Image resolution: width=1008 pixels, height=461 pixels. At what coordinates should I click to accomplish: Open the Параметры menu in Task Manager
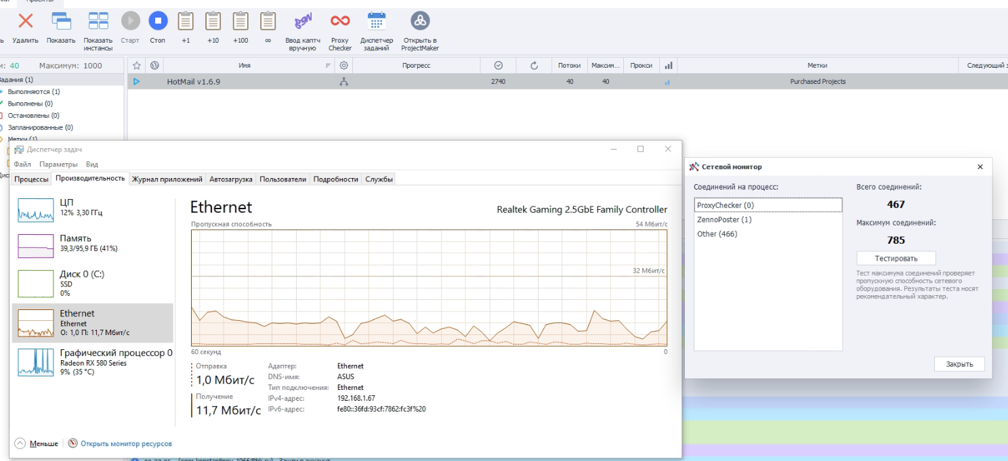pos(58,164)
